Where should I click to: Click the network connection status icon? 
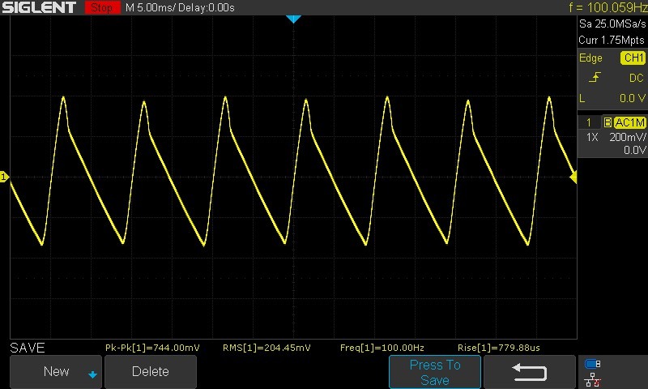coord(593,379)
